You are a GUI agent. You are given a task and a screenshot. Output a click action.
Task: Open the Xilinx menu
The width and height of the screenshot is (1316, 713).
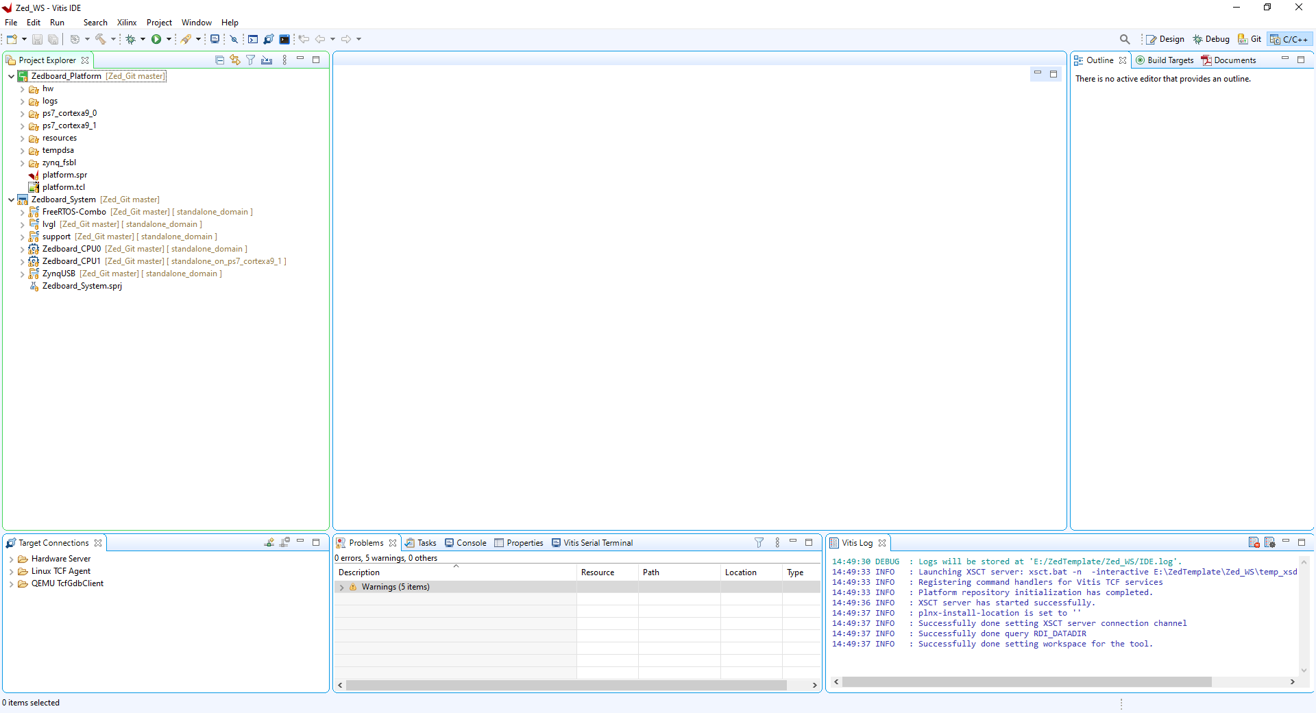[x=127, y=23]
